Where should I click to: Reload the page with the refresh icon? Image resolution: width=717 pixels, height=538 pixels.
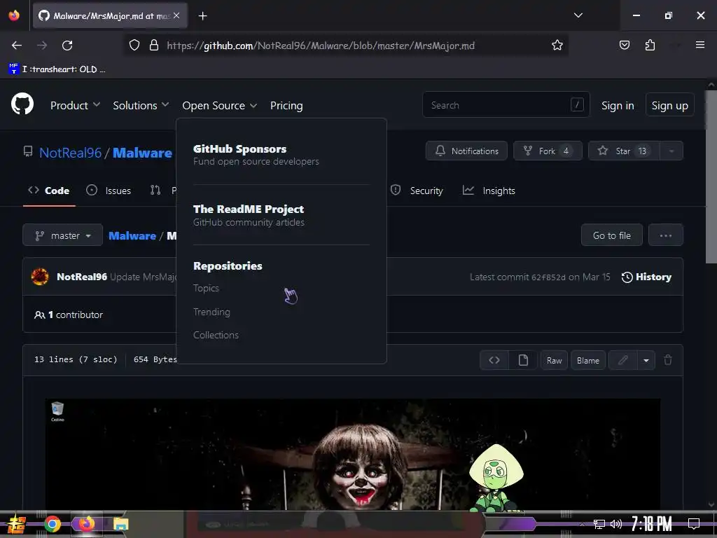(67, 46)
